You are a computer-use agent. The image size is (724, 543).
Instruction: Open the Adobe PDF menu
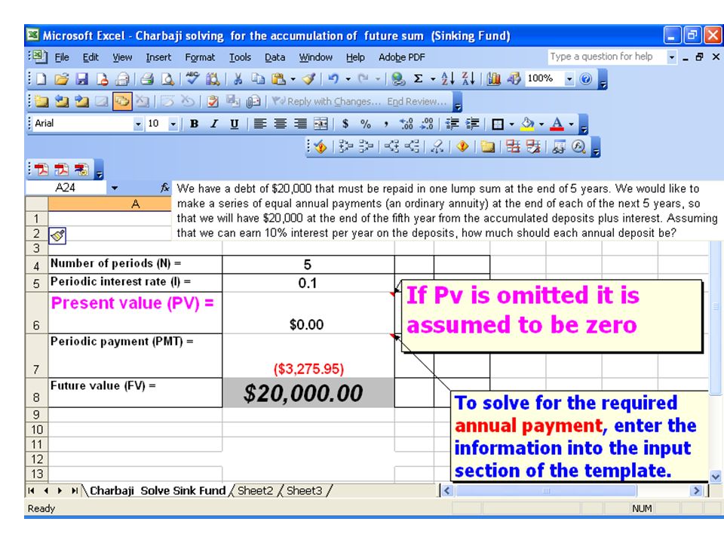pyautogui.click(x=402, y=57)
